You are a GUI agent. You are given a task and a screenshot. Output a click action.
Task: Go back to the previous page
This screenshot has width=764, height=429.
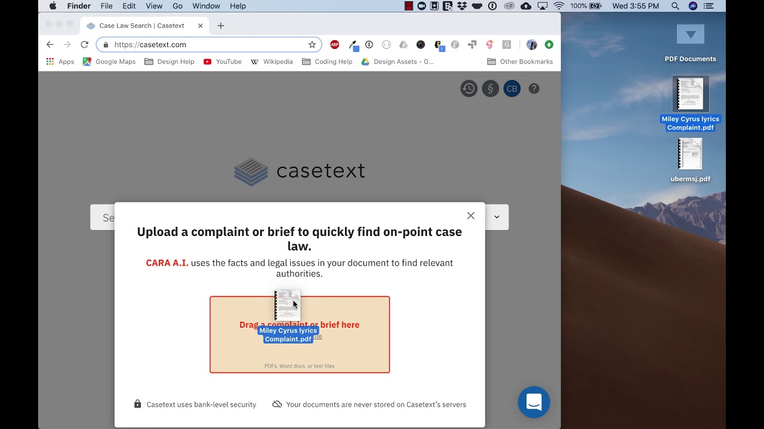[50, 45]
